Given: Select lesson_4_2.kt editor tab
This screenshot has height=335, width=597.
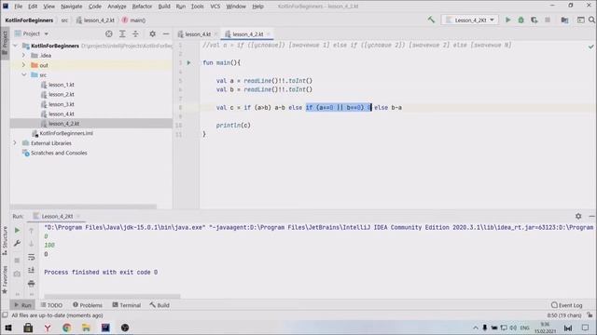Looking at the screenshot, I should [247, 34].
